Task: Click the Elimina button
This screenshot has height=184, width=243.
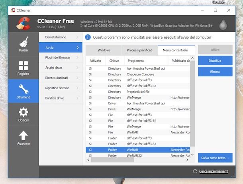Action: click(x=215, y=72)
